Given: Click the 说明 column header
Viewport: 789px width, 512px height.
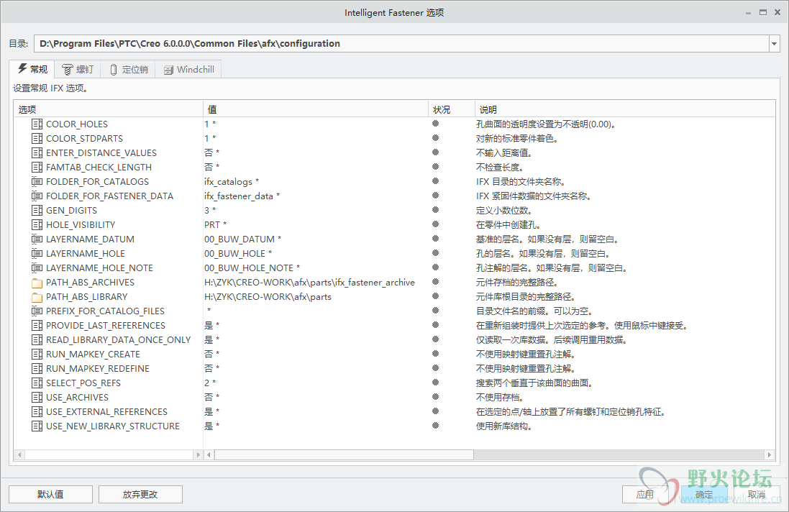Looking at the screenshot, I should pos(625,109).
